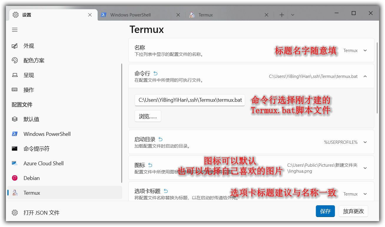Reset 图标 with the undo icon
The image size is (385, 227).
[150, 165]
